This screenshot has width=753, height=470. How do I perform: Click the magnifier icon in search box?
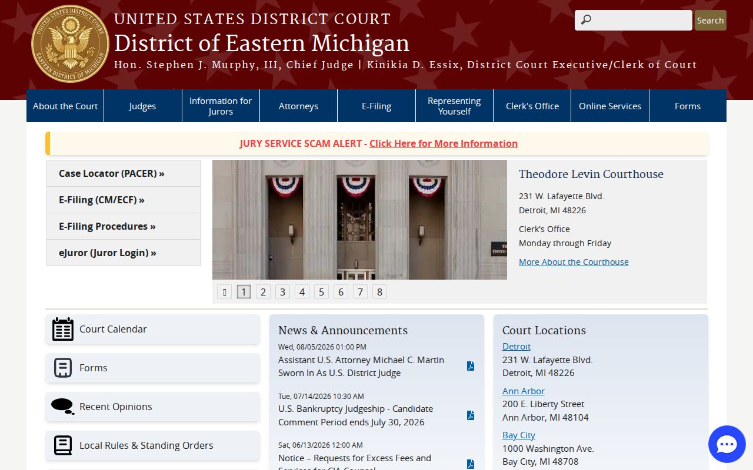(586, 20)
